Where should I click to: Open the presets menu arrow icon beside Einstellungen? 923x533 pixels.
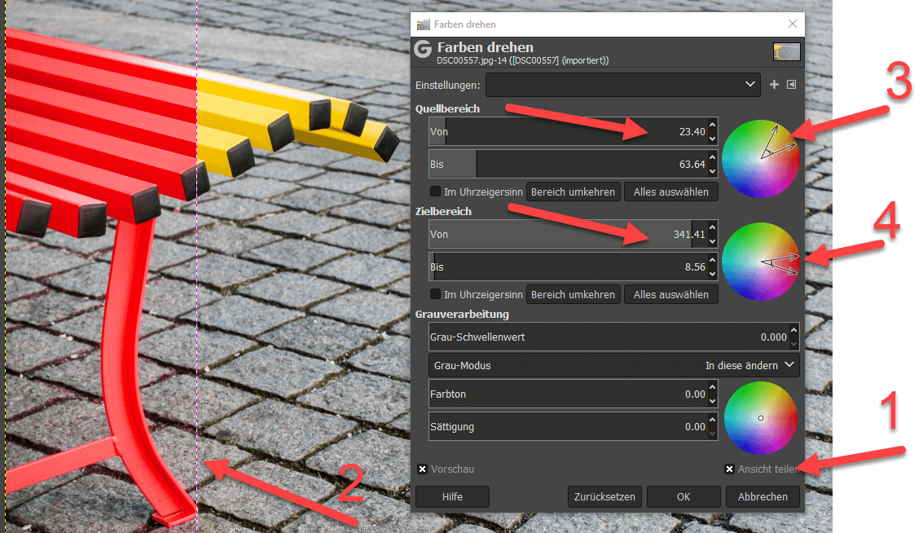tap(791, 85)
